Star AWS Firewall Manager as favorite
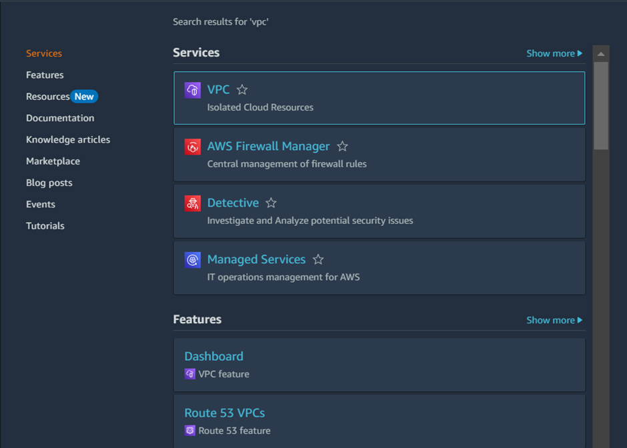627x448 pixels. (342, 146)
